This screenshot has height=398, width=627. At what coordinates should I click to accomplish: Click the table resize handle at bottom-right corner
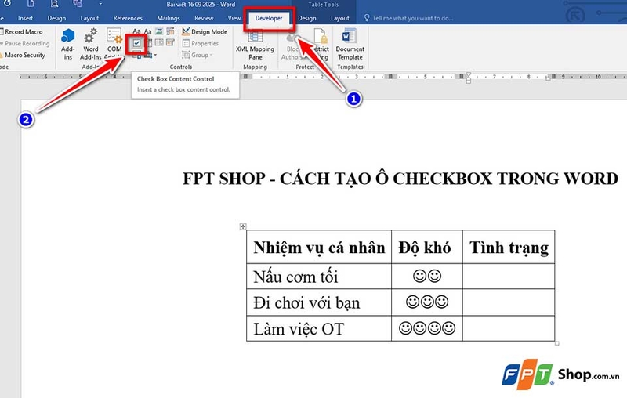click(x=557, y=343)
